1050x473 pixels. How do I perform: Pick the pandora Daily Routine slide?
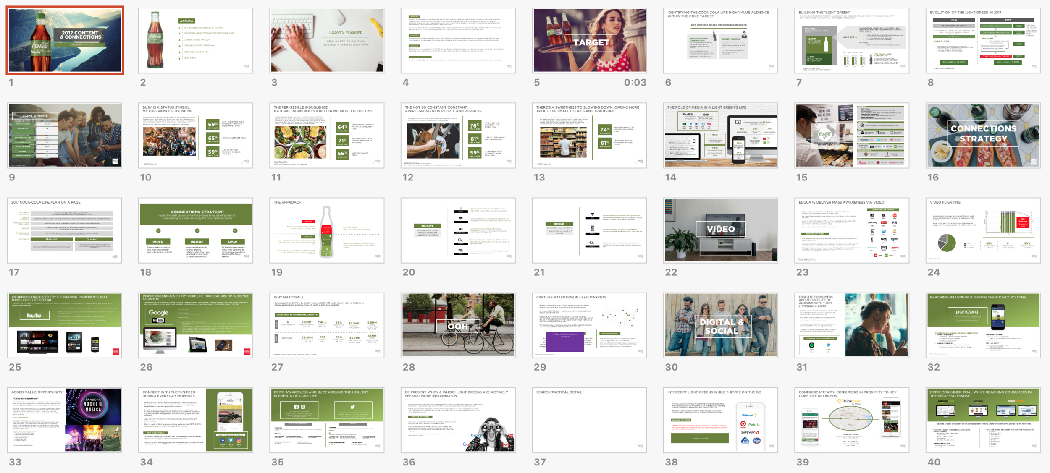point(983,325)
